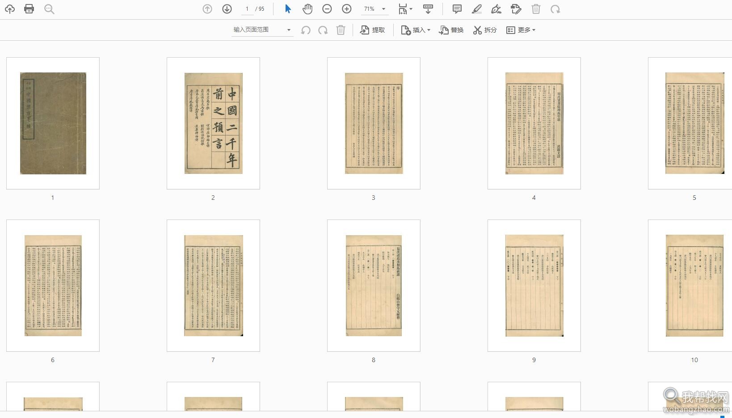Select page 4 thumbnail
Screen dimensions: 732x418
pyautogui.click(x=534, y=123)
